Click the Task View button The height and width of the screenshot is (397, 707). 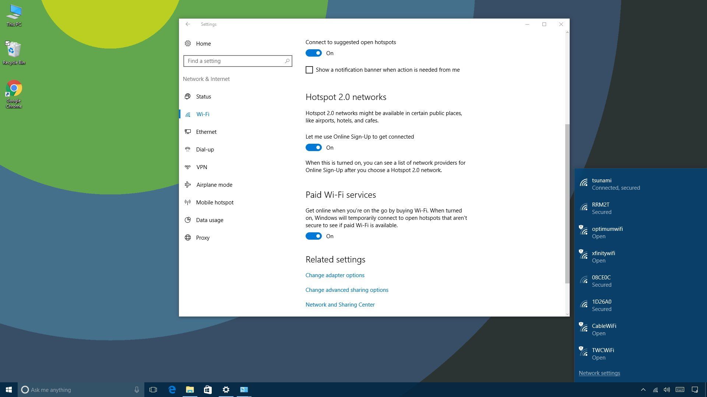click(153, 390)
